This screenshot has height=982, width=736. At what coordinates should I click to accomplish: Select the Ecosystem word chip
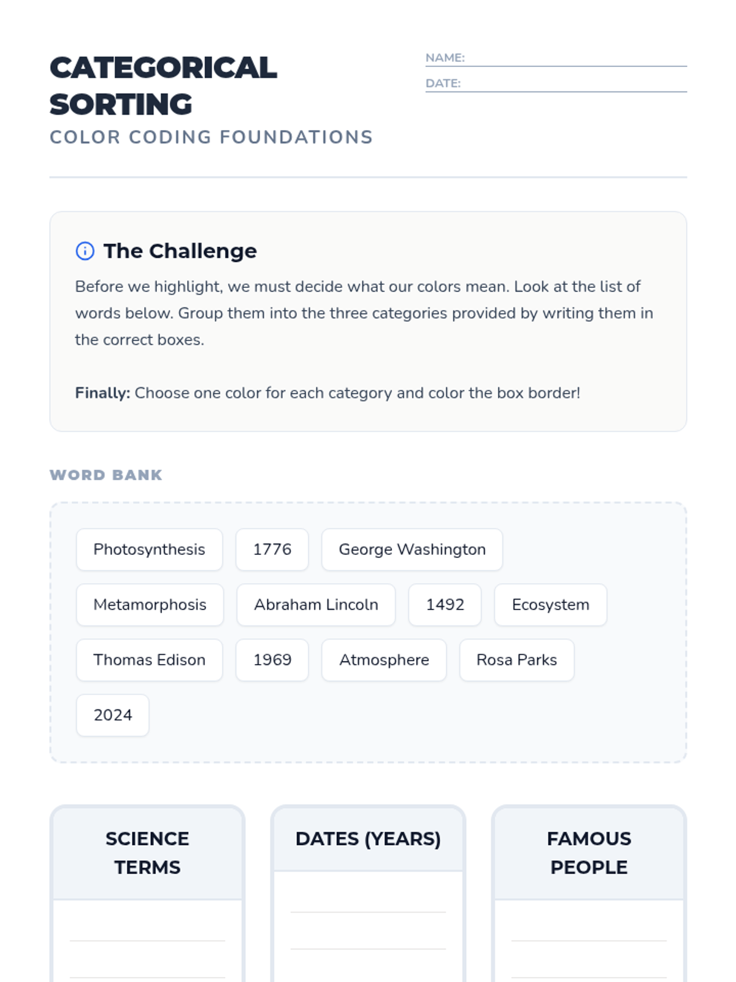point(551,605)
